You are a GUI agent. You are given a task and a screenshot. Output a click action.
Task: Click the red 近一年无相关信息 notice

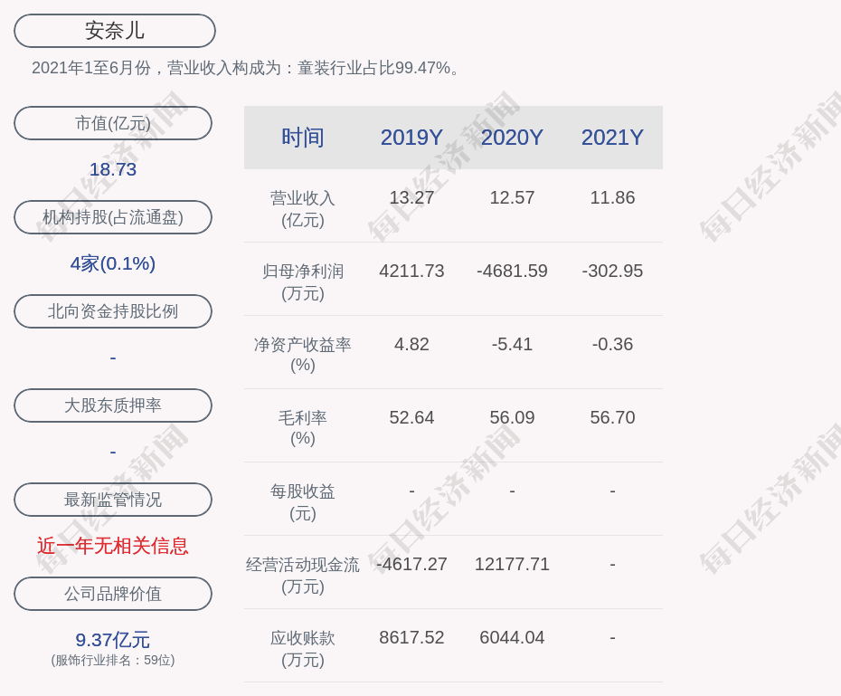coord(113,546)
